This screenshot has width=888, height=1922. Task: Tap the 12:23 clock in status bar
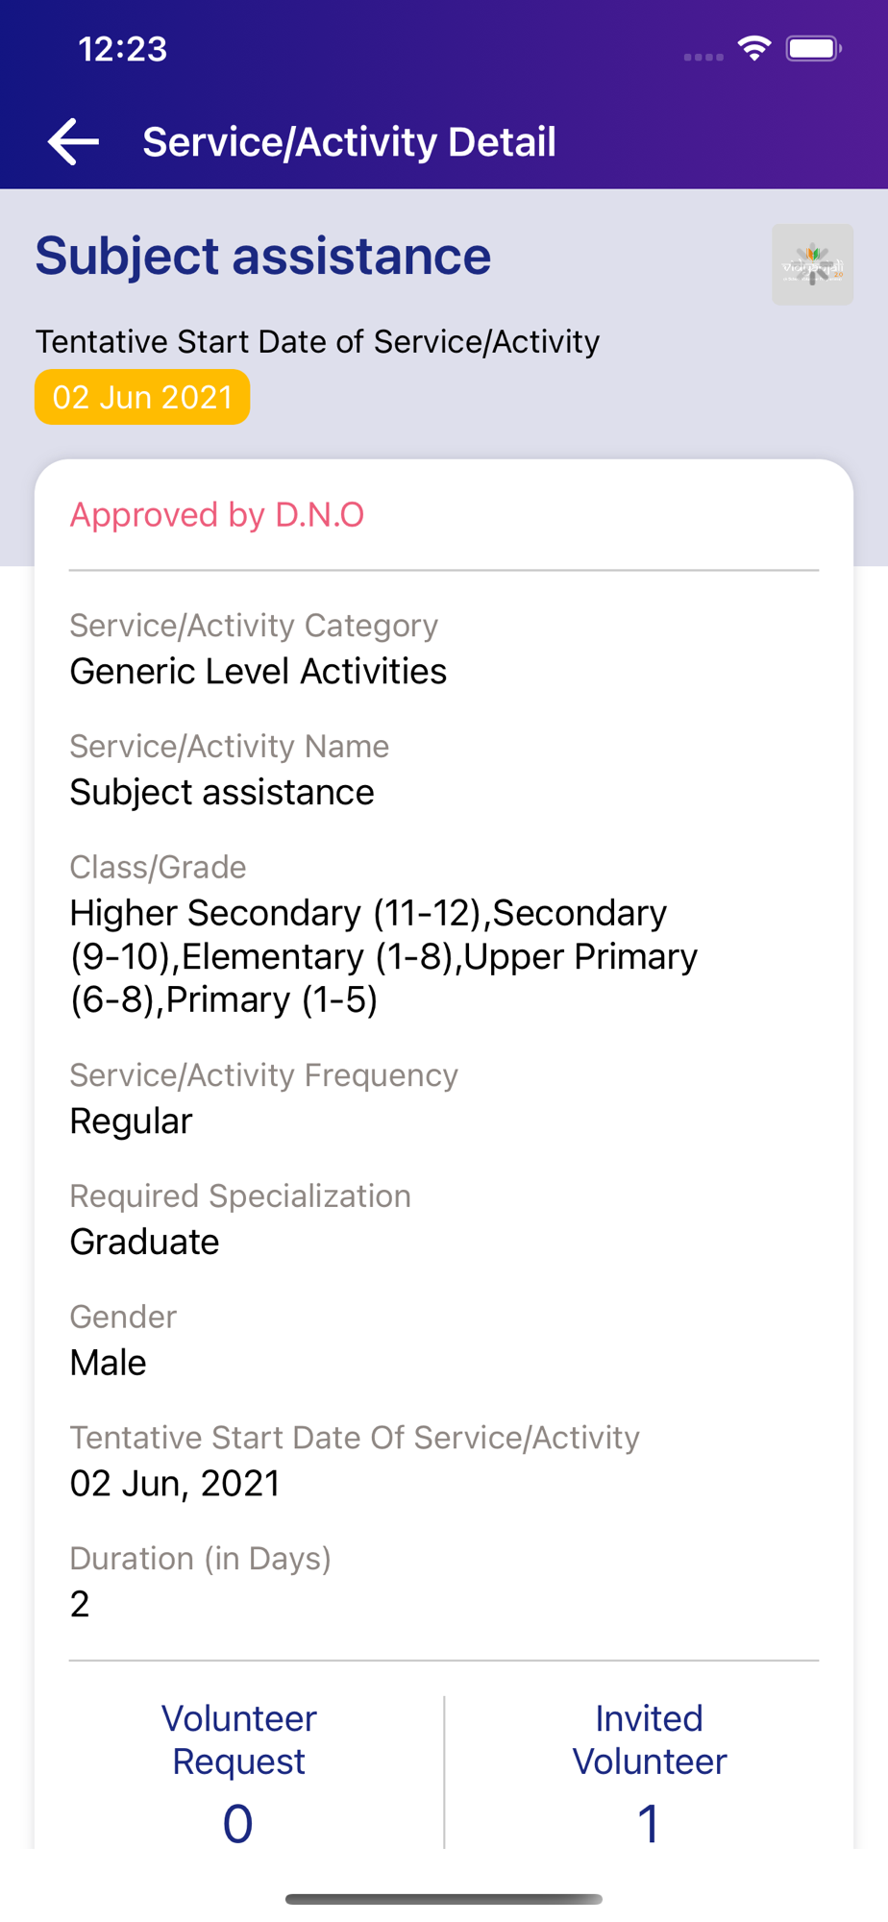123,49
